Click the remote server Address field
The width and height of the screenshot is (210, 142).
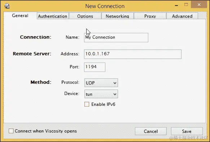pyautogui.click(x=133, y=54)
